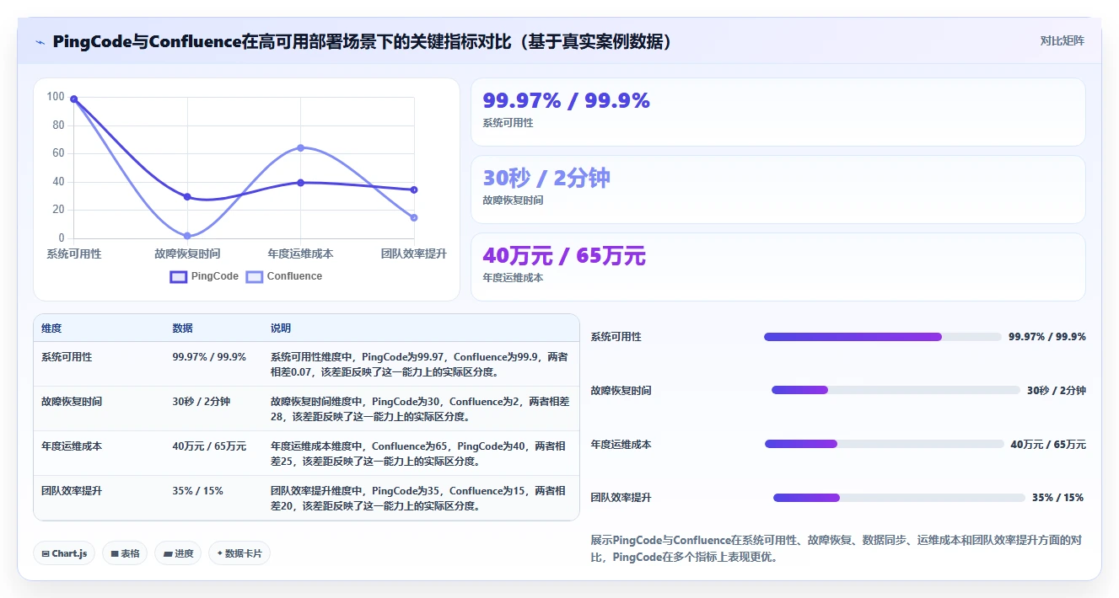
Task: Toggle the PingCode legend swatch in chart
Action: point(179,276)
